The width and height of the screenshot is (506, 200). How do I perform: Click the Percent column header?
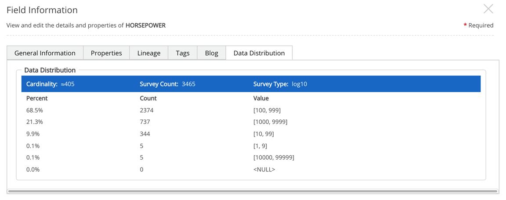37,98
